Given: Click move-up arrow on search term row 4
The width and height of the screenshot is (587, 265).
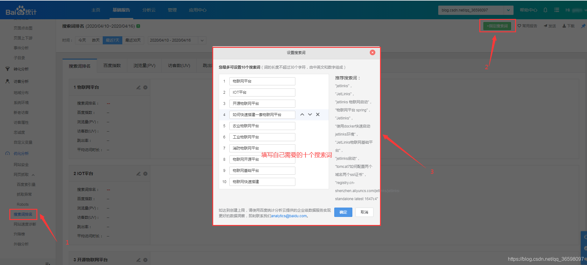Looking at the screenshot, I should pyautogui.click(x=302, y=115).
